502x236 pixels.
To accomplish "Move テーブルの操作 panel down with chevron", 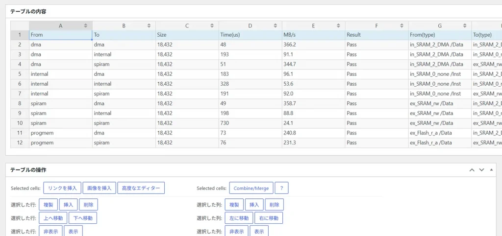I will point(481,170).
